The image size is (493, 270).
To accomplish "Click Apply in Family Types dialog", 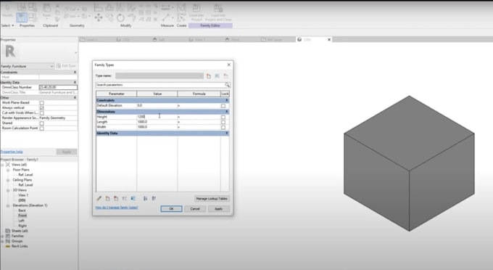I will pos(218,208).
